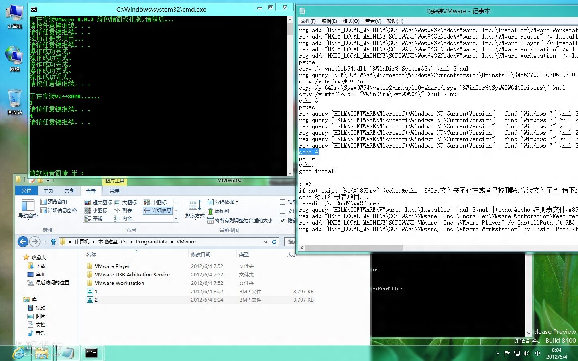The height and width of the screenshot is (361, 578).
Task: Click the Explorer back arrow button
Action: pos(23,241)
